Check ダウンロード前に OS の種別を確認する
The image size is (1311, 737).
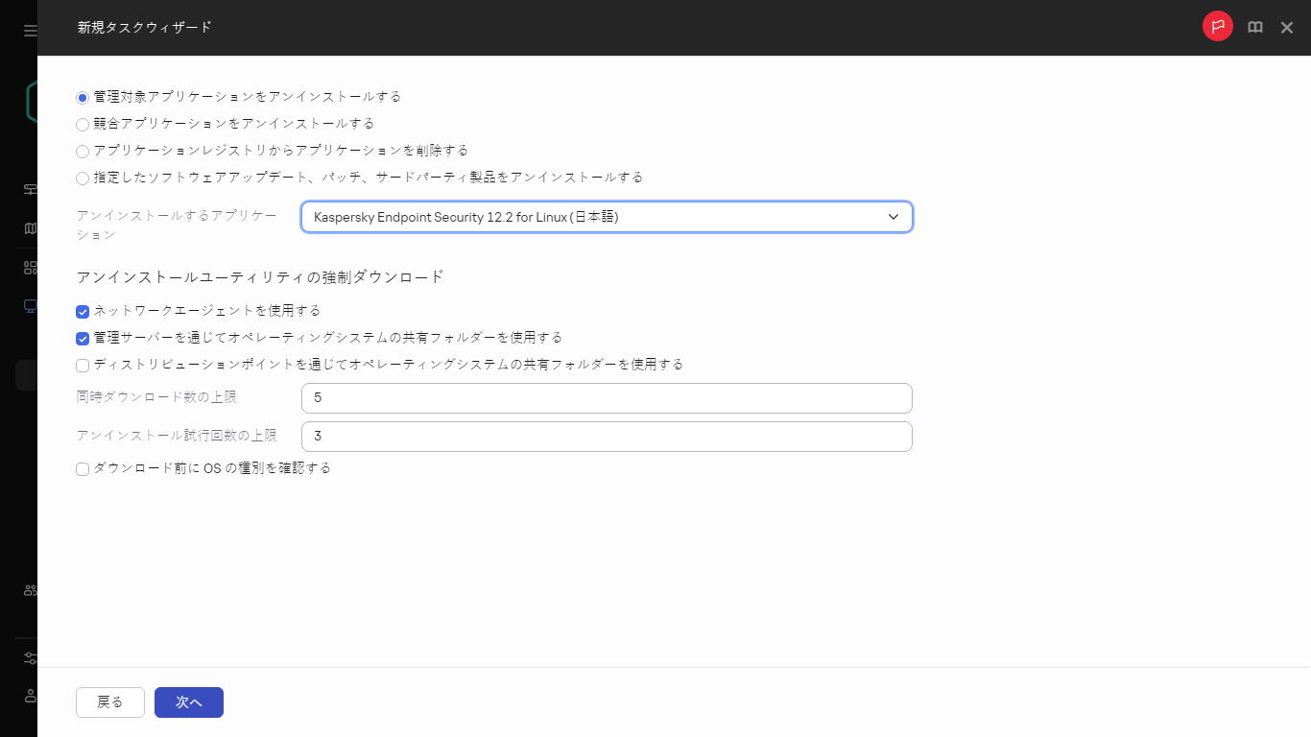82,468
